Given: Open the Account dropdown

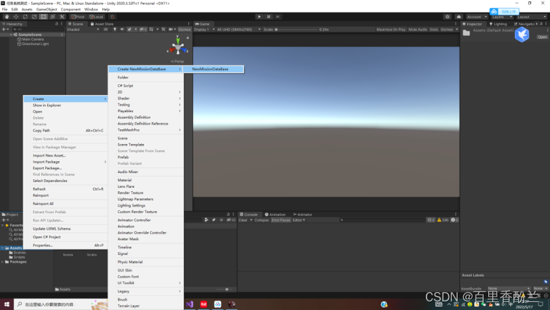Looking at the screenshot, I should pyautogui.click(x=477, y=17).
